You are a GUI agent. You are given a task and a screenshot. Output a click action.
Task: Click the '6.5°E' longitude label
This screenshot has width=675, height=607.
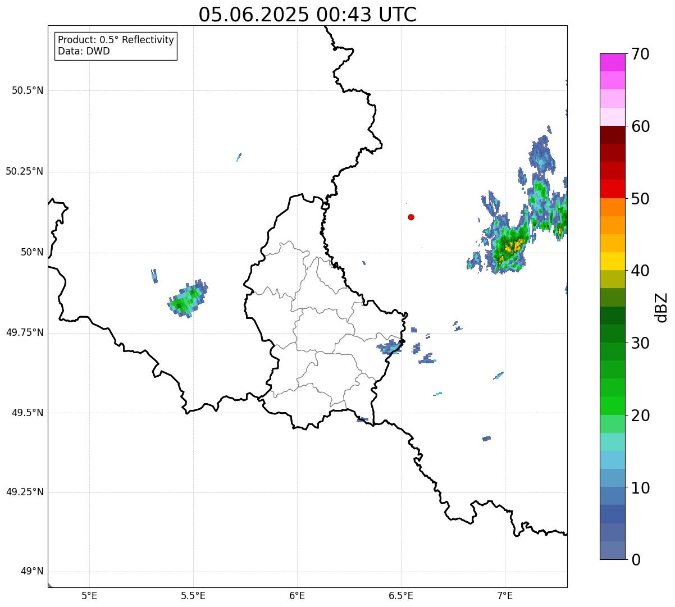point(401,595)
